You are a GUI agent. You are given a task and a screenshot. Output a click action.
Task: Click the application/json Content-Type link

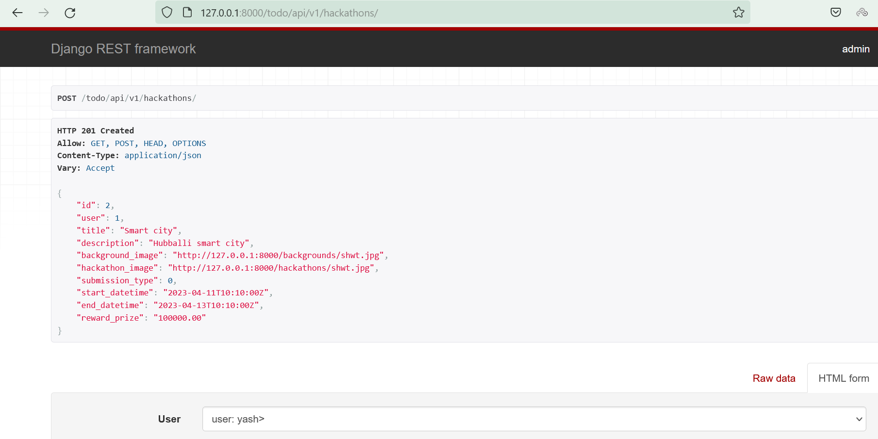(x=163, y=155)
